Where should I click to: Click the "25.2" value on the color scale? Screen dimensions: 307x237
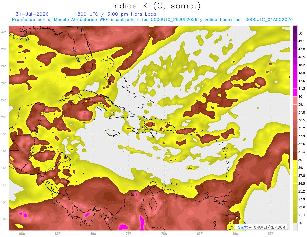302,191
